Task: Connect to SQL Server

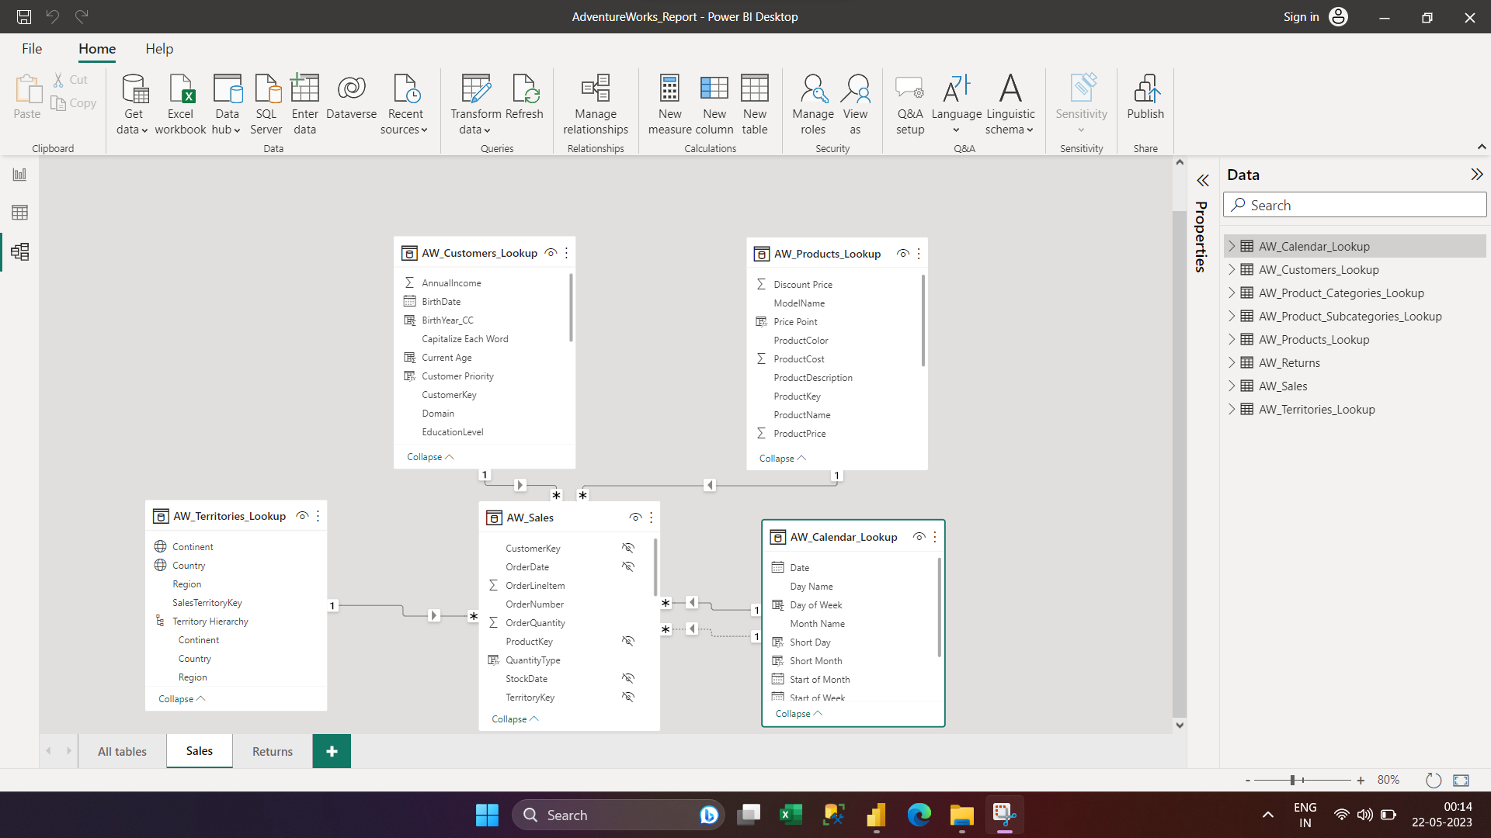Action: [266, 104]
